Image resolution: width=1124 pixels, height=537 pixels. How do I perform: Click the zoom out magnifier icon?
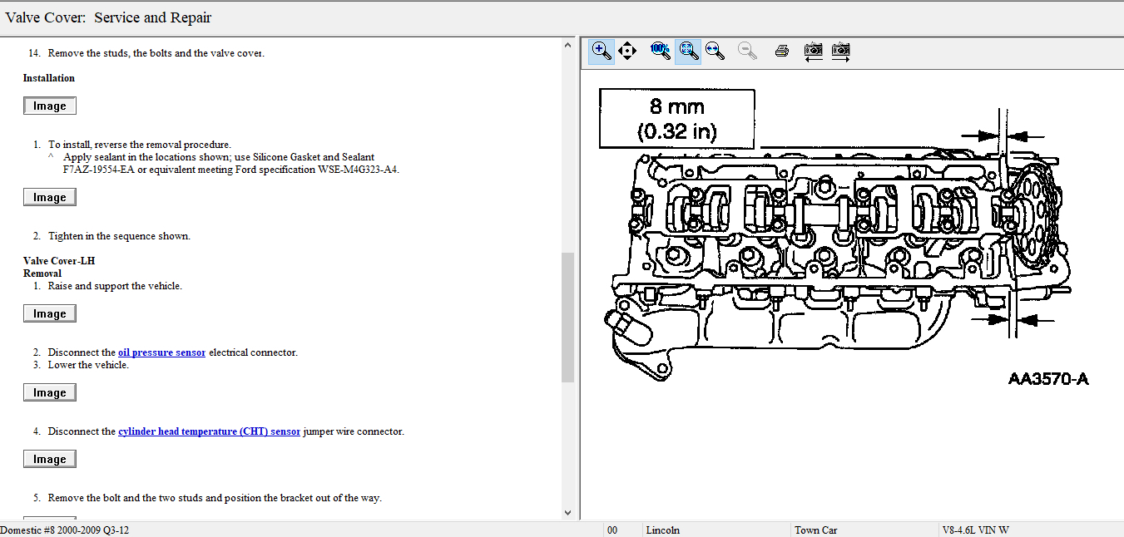[747, 52]
